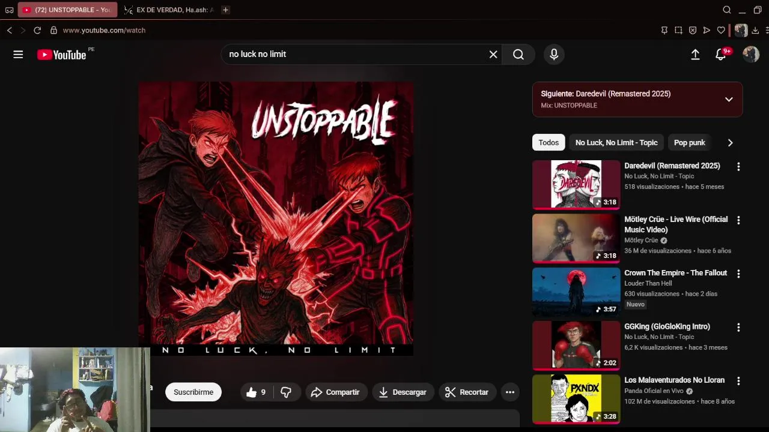769x432 pixels.
Task: Open options for Mötley Crüe Live Wire
Action: 738,220
